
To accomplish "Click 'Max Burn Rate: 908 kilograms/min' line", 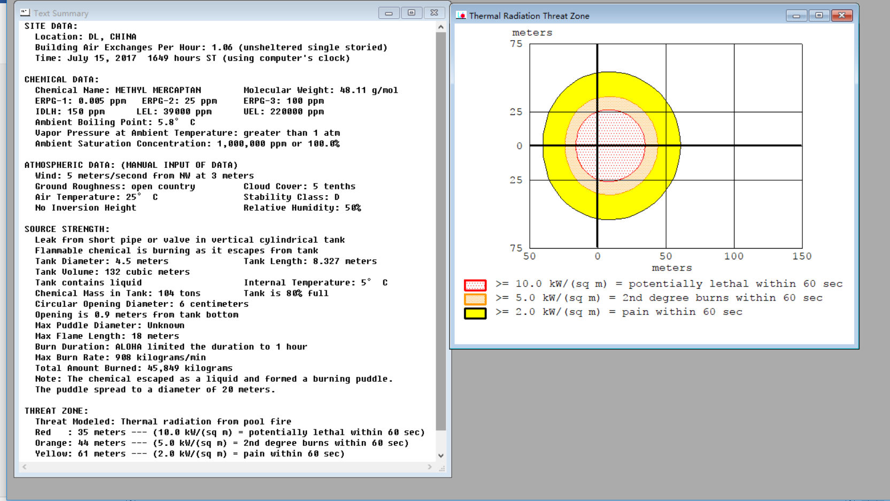I will coord(120,357).
